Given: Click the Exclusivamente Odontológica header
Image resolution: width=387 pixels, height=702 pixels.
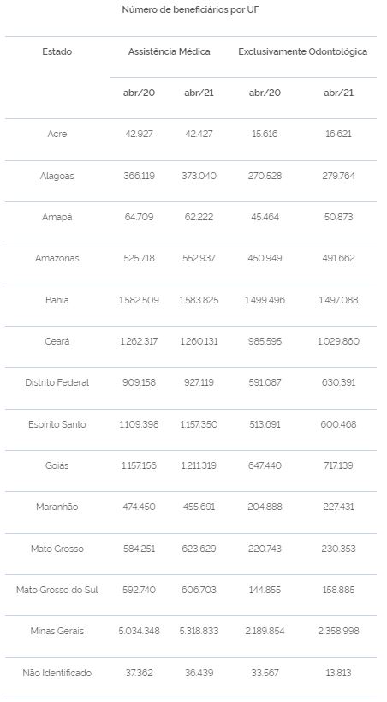Looking at the screenshot, I should click(x=302, y=51).
